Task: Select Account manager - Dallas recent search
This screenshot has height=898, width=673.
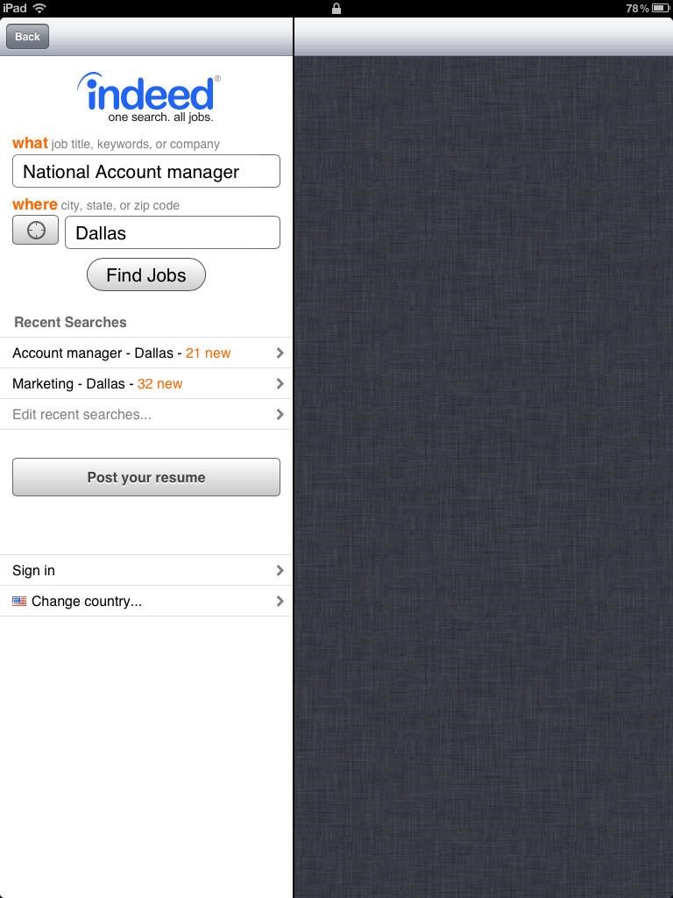Action: pyautogui.click(x=146, y=353)
